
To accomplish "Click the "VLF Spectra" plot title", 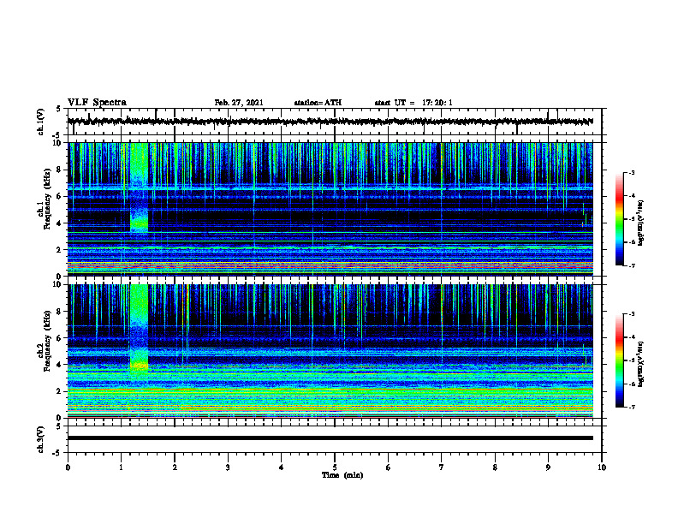I will tap(97, 103).
